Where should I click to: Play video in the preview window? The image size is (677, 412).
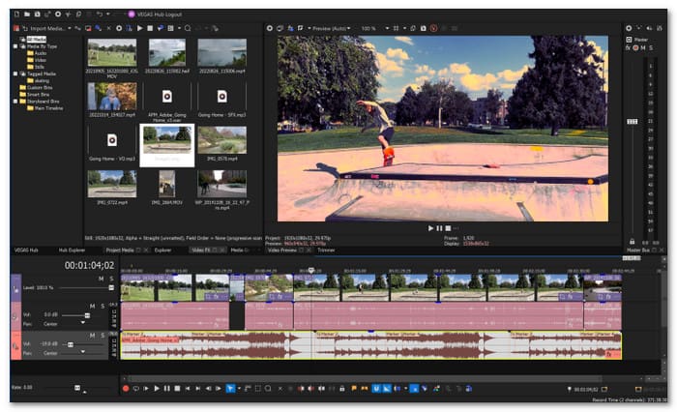430,228
